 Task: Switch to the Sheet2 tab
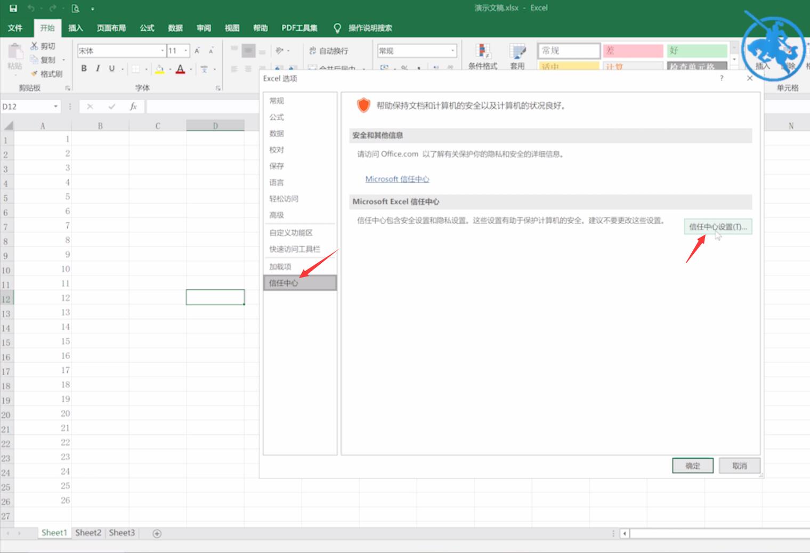point(88,533)
